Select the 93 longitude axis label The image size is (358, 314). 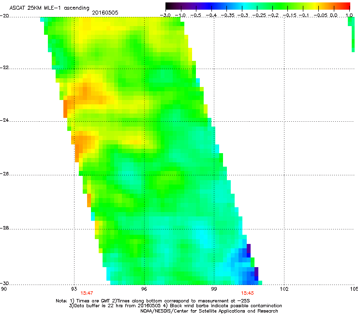74,289
